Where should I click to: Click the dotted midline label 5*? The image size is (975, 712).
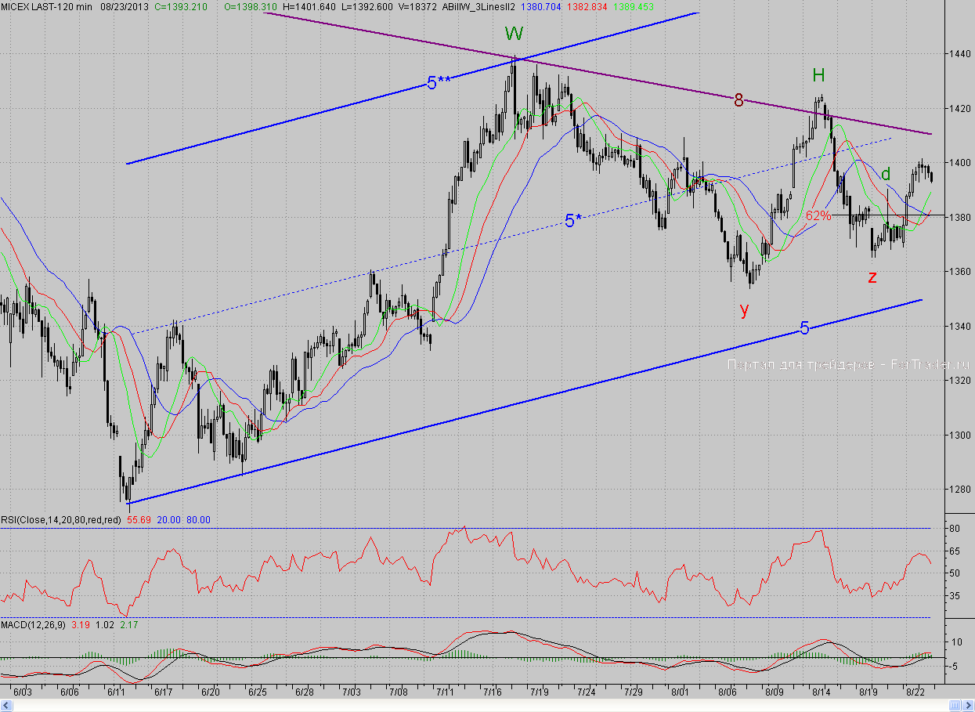[x=573, y=221]
